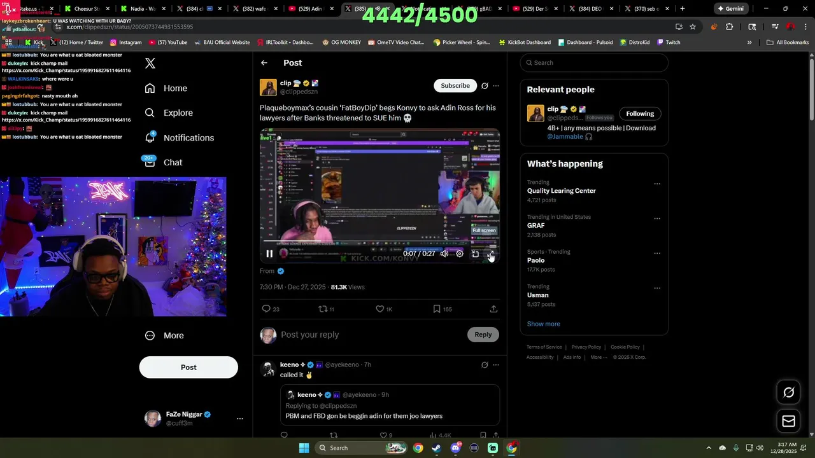
Task: Open the floating messages envelope button
Action: tap(788, 421)
